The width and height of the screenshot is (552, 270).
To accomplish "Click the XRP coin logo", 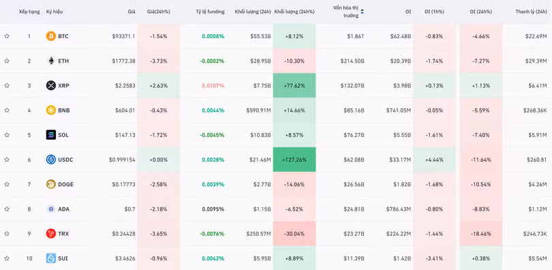I will click(51, 85).
